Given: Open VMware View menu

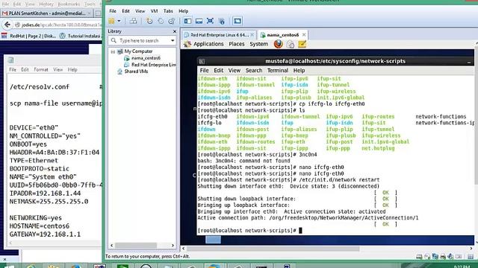Looking at the screenshot, I should (140, 11).
